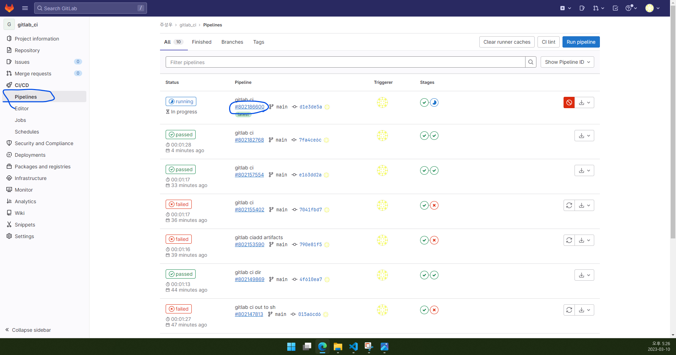676x355 pixels.
Task: Retry failed pipeline #802147813
Action: 569,310
